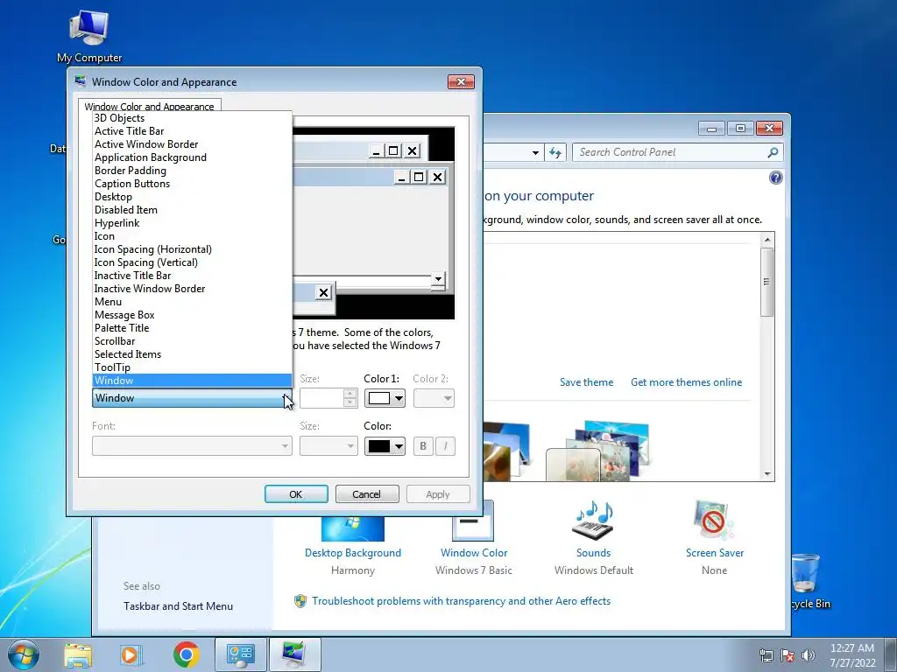Click preview message box close button
This screenshot has width=897, height=672.
pyautogui.click(x=323, y=292)
